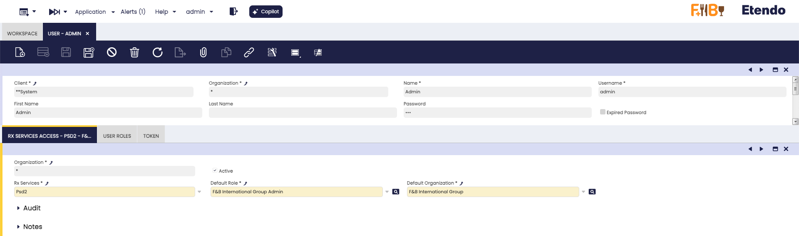Click the Refresh toolbar icon
Viewport: 799px width, 236px height.
(x=157, y=52)
